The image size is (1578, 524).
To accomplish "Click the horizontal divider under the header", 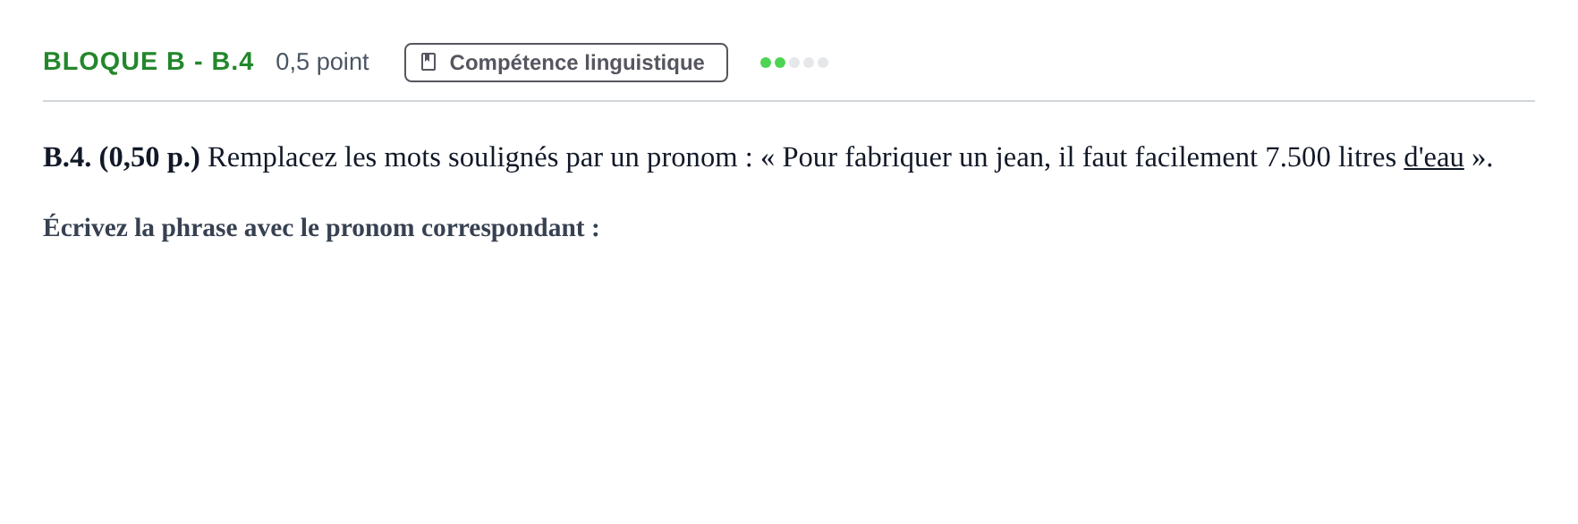I will pyautogui.click(x=789, y=101).
